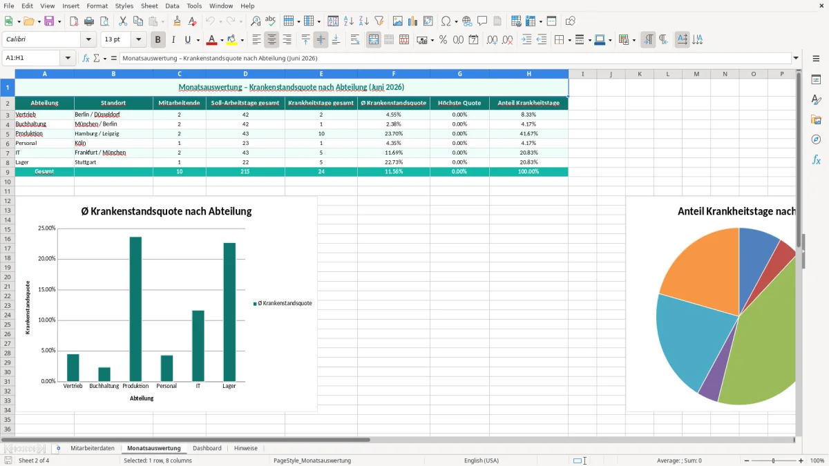Open the Function Wizard next to the formula bar
The height and width of the screenshot is (466, 829).
pos(86,58)
